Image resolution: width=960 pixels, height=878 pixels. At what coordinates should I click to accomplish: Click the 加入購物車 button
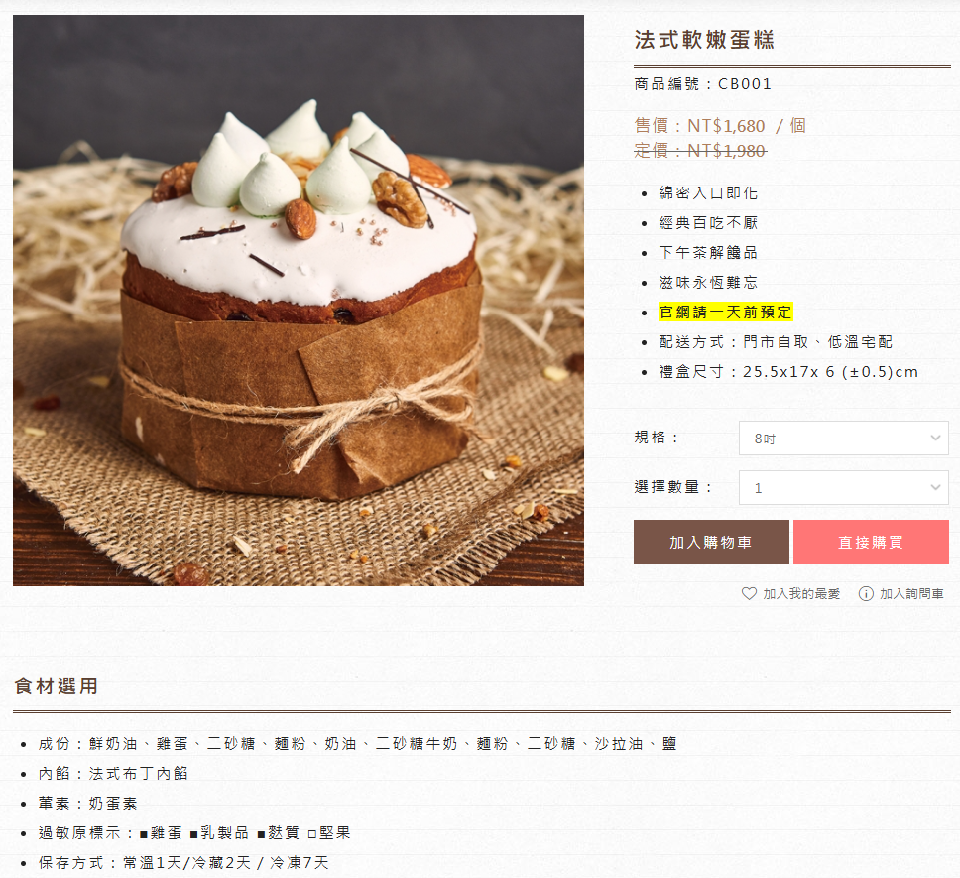click(x=711, y=542)
